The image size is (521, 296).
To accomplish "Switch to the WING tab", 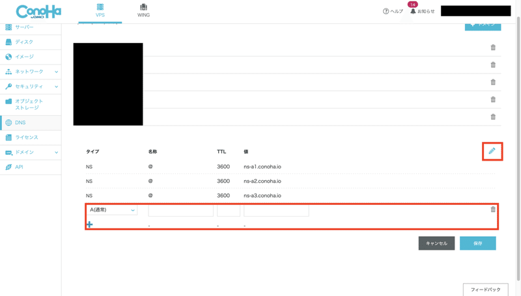I will click(x=143, y=10).
